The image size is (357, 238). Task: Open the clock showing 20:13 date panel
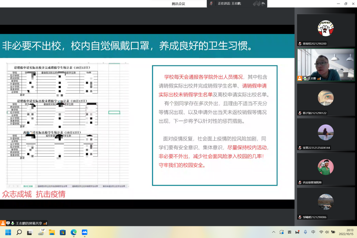click(346, 232)
